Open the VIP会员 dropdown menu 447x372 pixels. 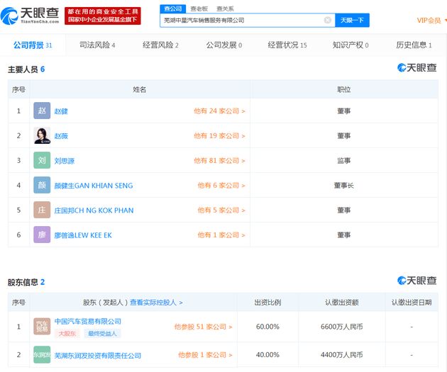431,21
